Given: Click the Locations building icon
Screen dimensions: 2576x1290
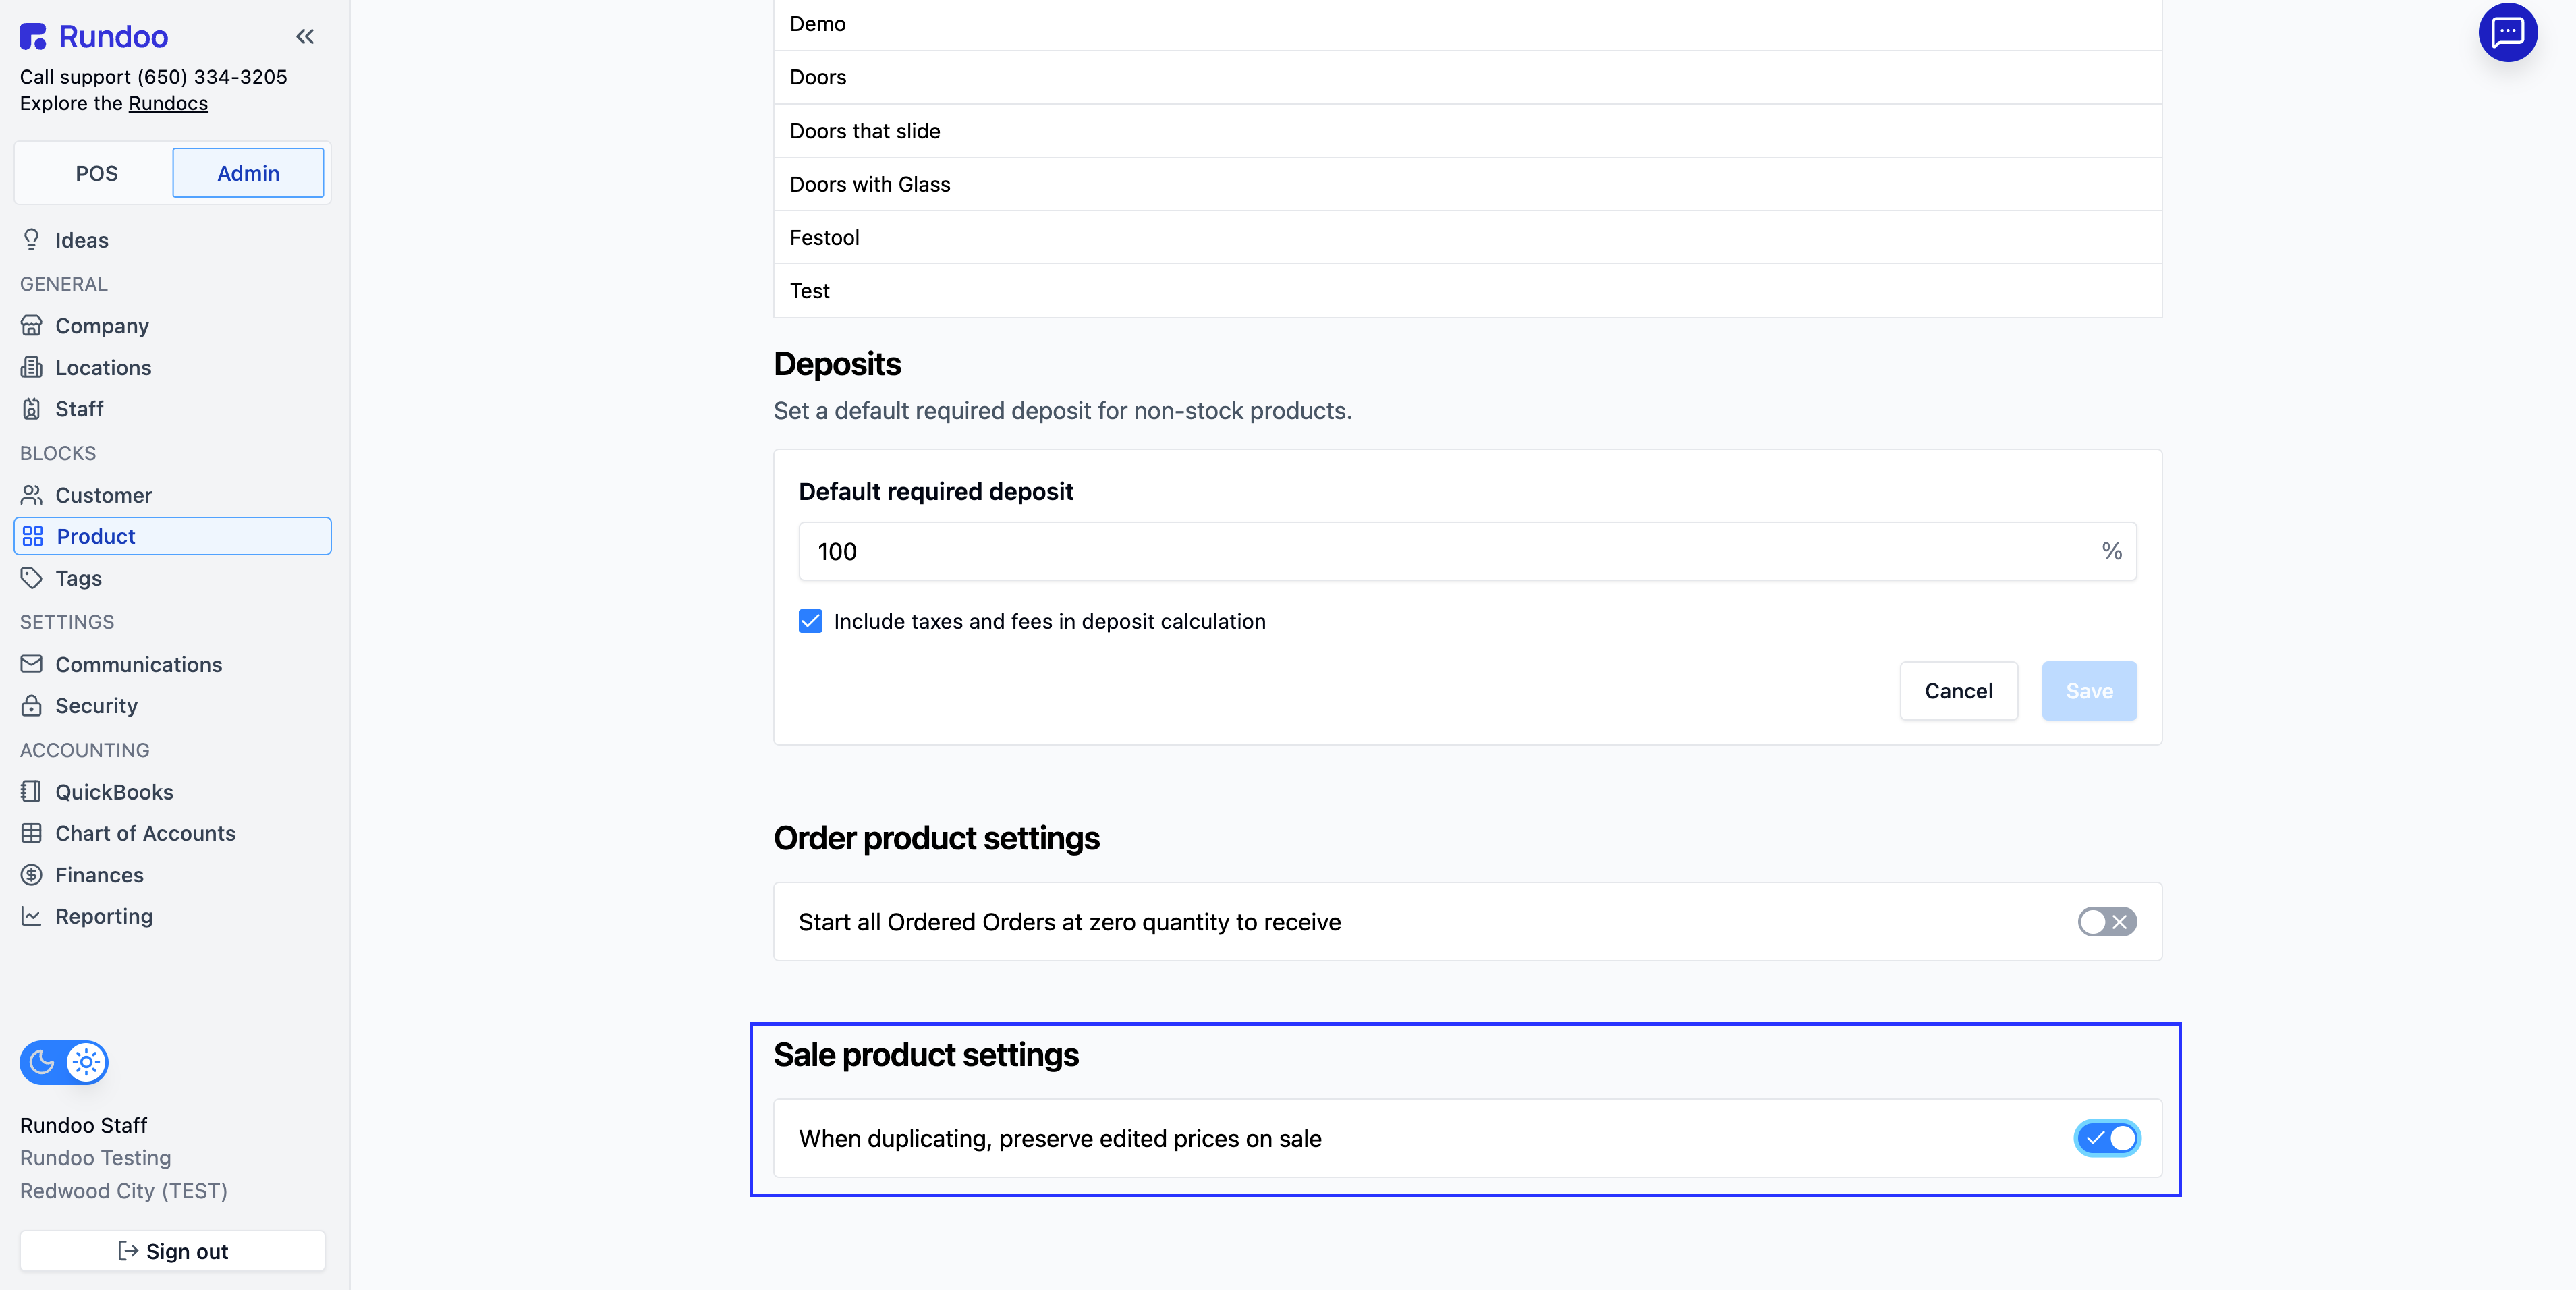Looking at the screenshot, I should pos(32,367).
